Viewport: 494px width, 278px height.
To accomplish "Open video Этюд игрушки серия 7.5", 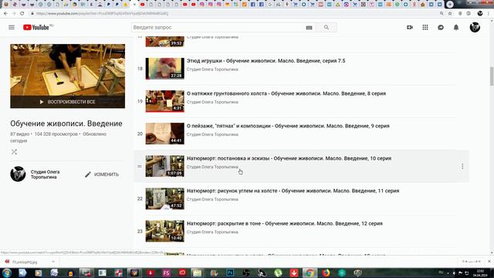I will coord(266,61).
